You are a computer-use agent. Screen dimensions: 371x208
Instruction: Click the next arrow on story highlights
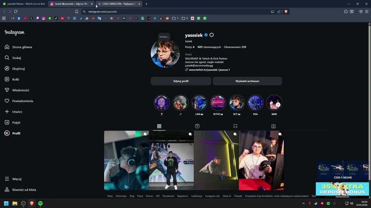click(278, 105)
